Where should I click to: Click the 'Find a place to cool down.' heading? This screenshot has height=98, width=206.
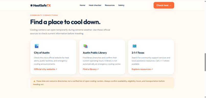65,22
